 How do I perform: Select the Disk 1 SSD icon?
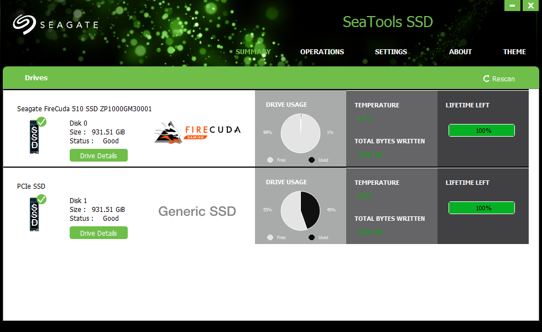pos(34,215)
